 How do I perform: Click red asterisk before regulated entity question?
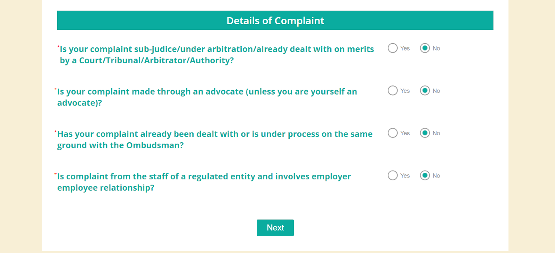click(x=55, y=174)
